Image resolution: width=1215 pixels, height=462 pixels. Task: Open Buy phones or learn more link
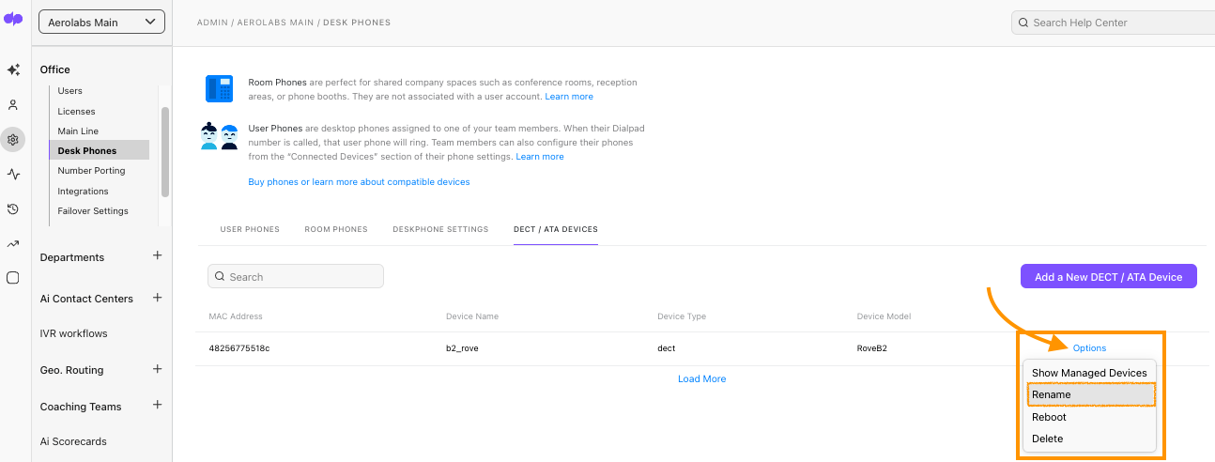(x=359, y=182)
